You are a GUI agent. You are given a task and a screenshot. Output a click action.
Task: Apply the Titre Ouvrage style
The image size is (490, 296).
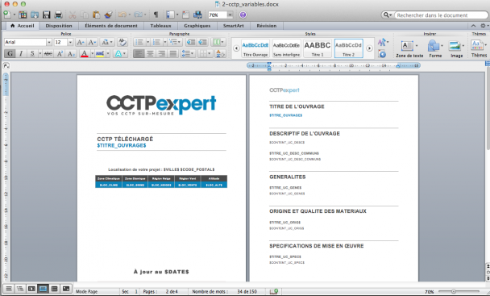pos(255,48)
